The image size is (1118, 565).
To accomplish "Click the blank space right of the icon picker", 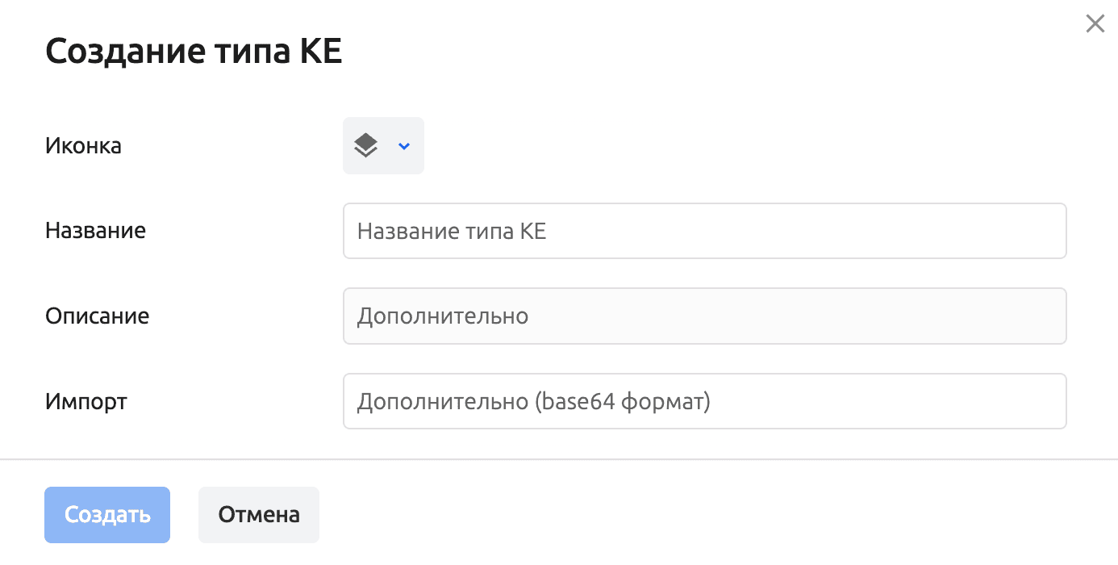I will tap(726, 146).
